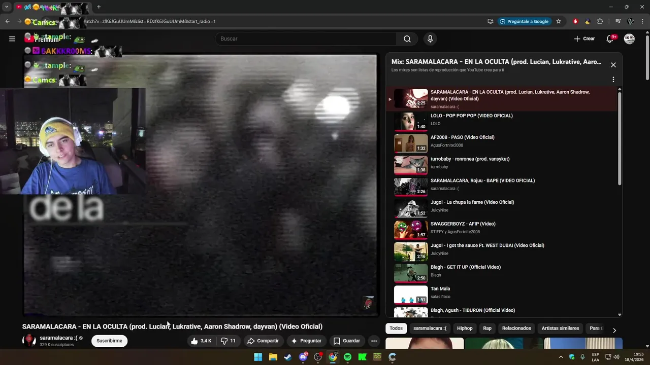Click Guardar to save video
The width and height of the screenshot is (650, 365).
click(x=346, y=341)
